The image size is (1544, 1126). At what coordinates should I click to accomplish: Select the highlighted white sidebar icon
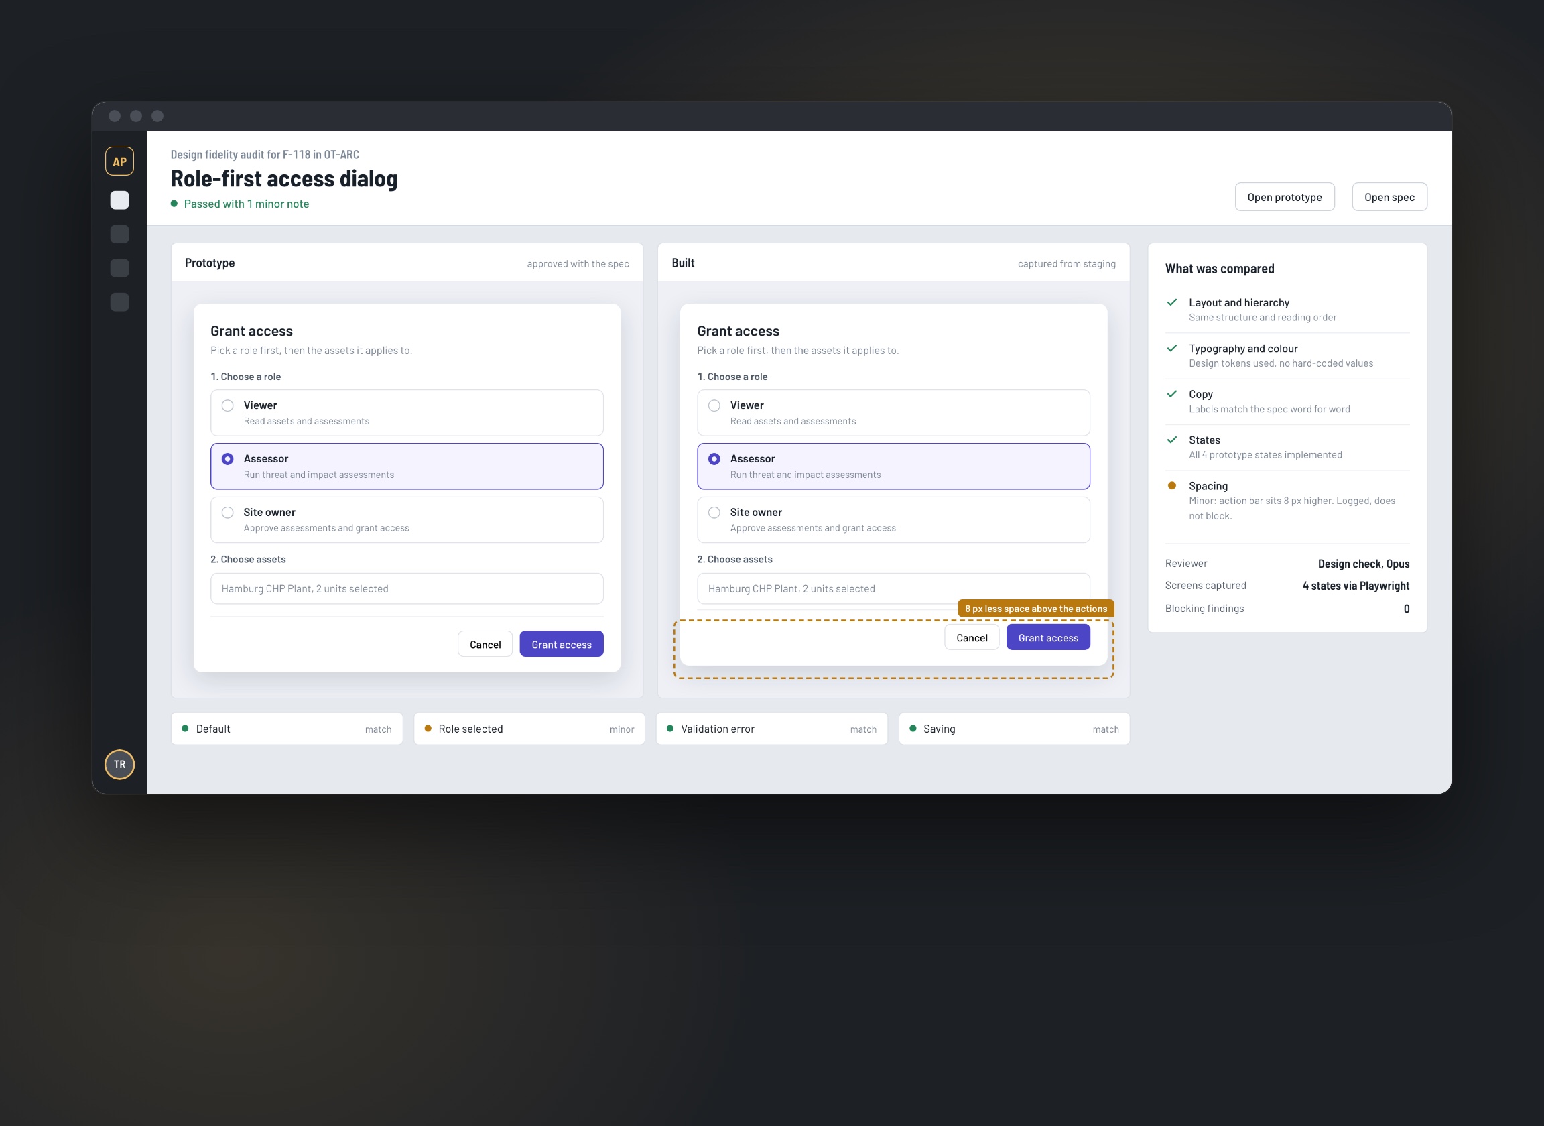tap(119, 200)
